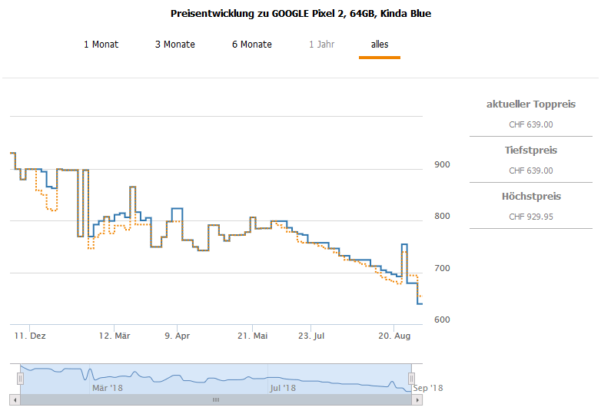The width and height of the screenshot is (601, 414).
Task: Click the Höchstpreis CHF 929.95 value
Action: 531,217
